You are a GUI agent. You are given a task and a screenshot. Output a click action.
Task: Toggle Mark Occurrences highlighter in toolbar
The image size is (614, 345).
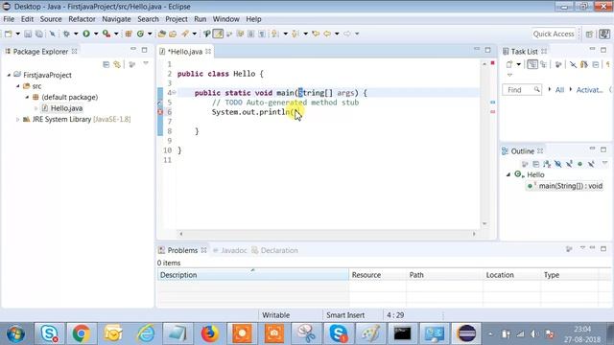[218, 34]
